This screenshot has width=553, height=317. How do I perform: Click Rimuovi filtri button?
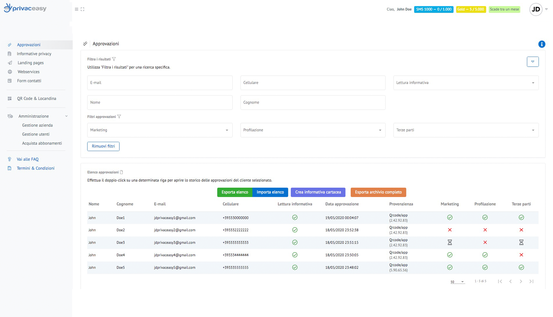(x=103, y=146)
